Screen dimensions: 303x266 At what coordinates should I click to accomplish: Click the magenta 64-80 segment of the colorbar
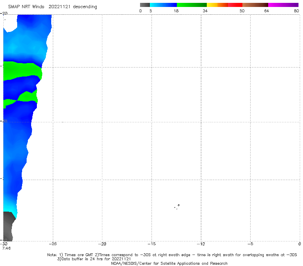(283, 5)
